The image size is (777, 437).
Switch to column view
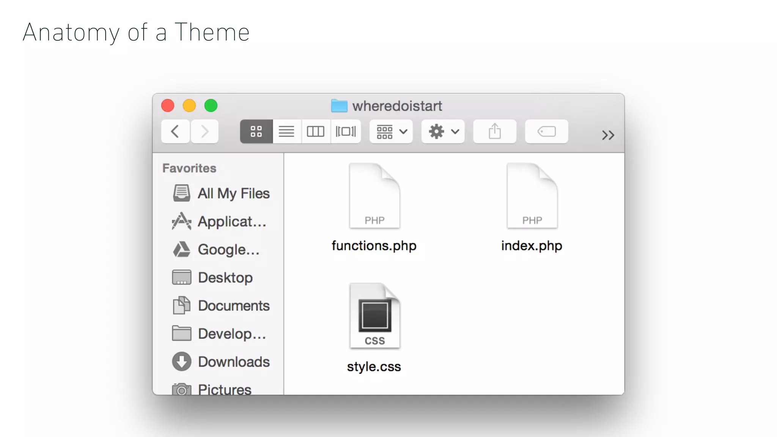(316, 132)
